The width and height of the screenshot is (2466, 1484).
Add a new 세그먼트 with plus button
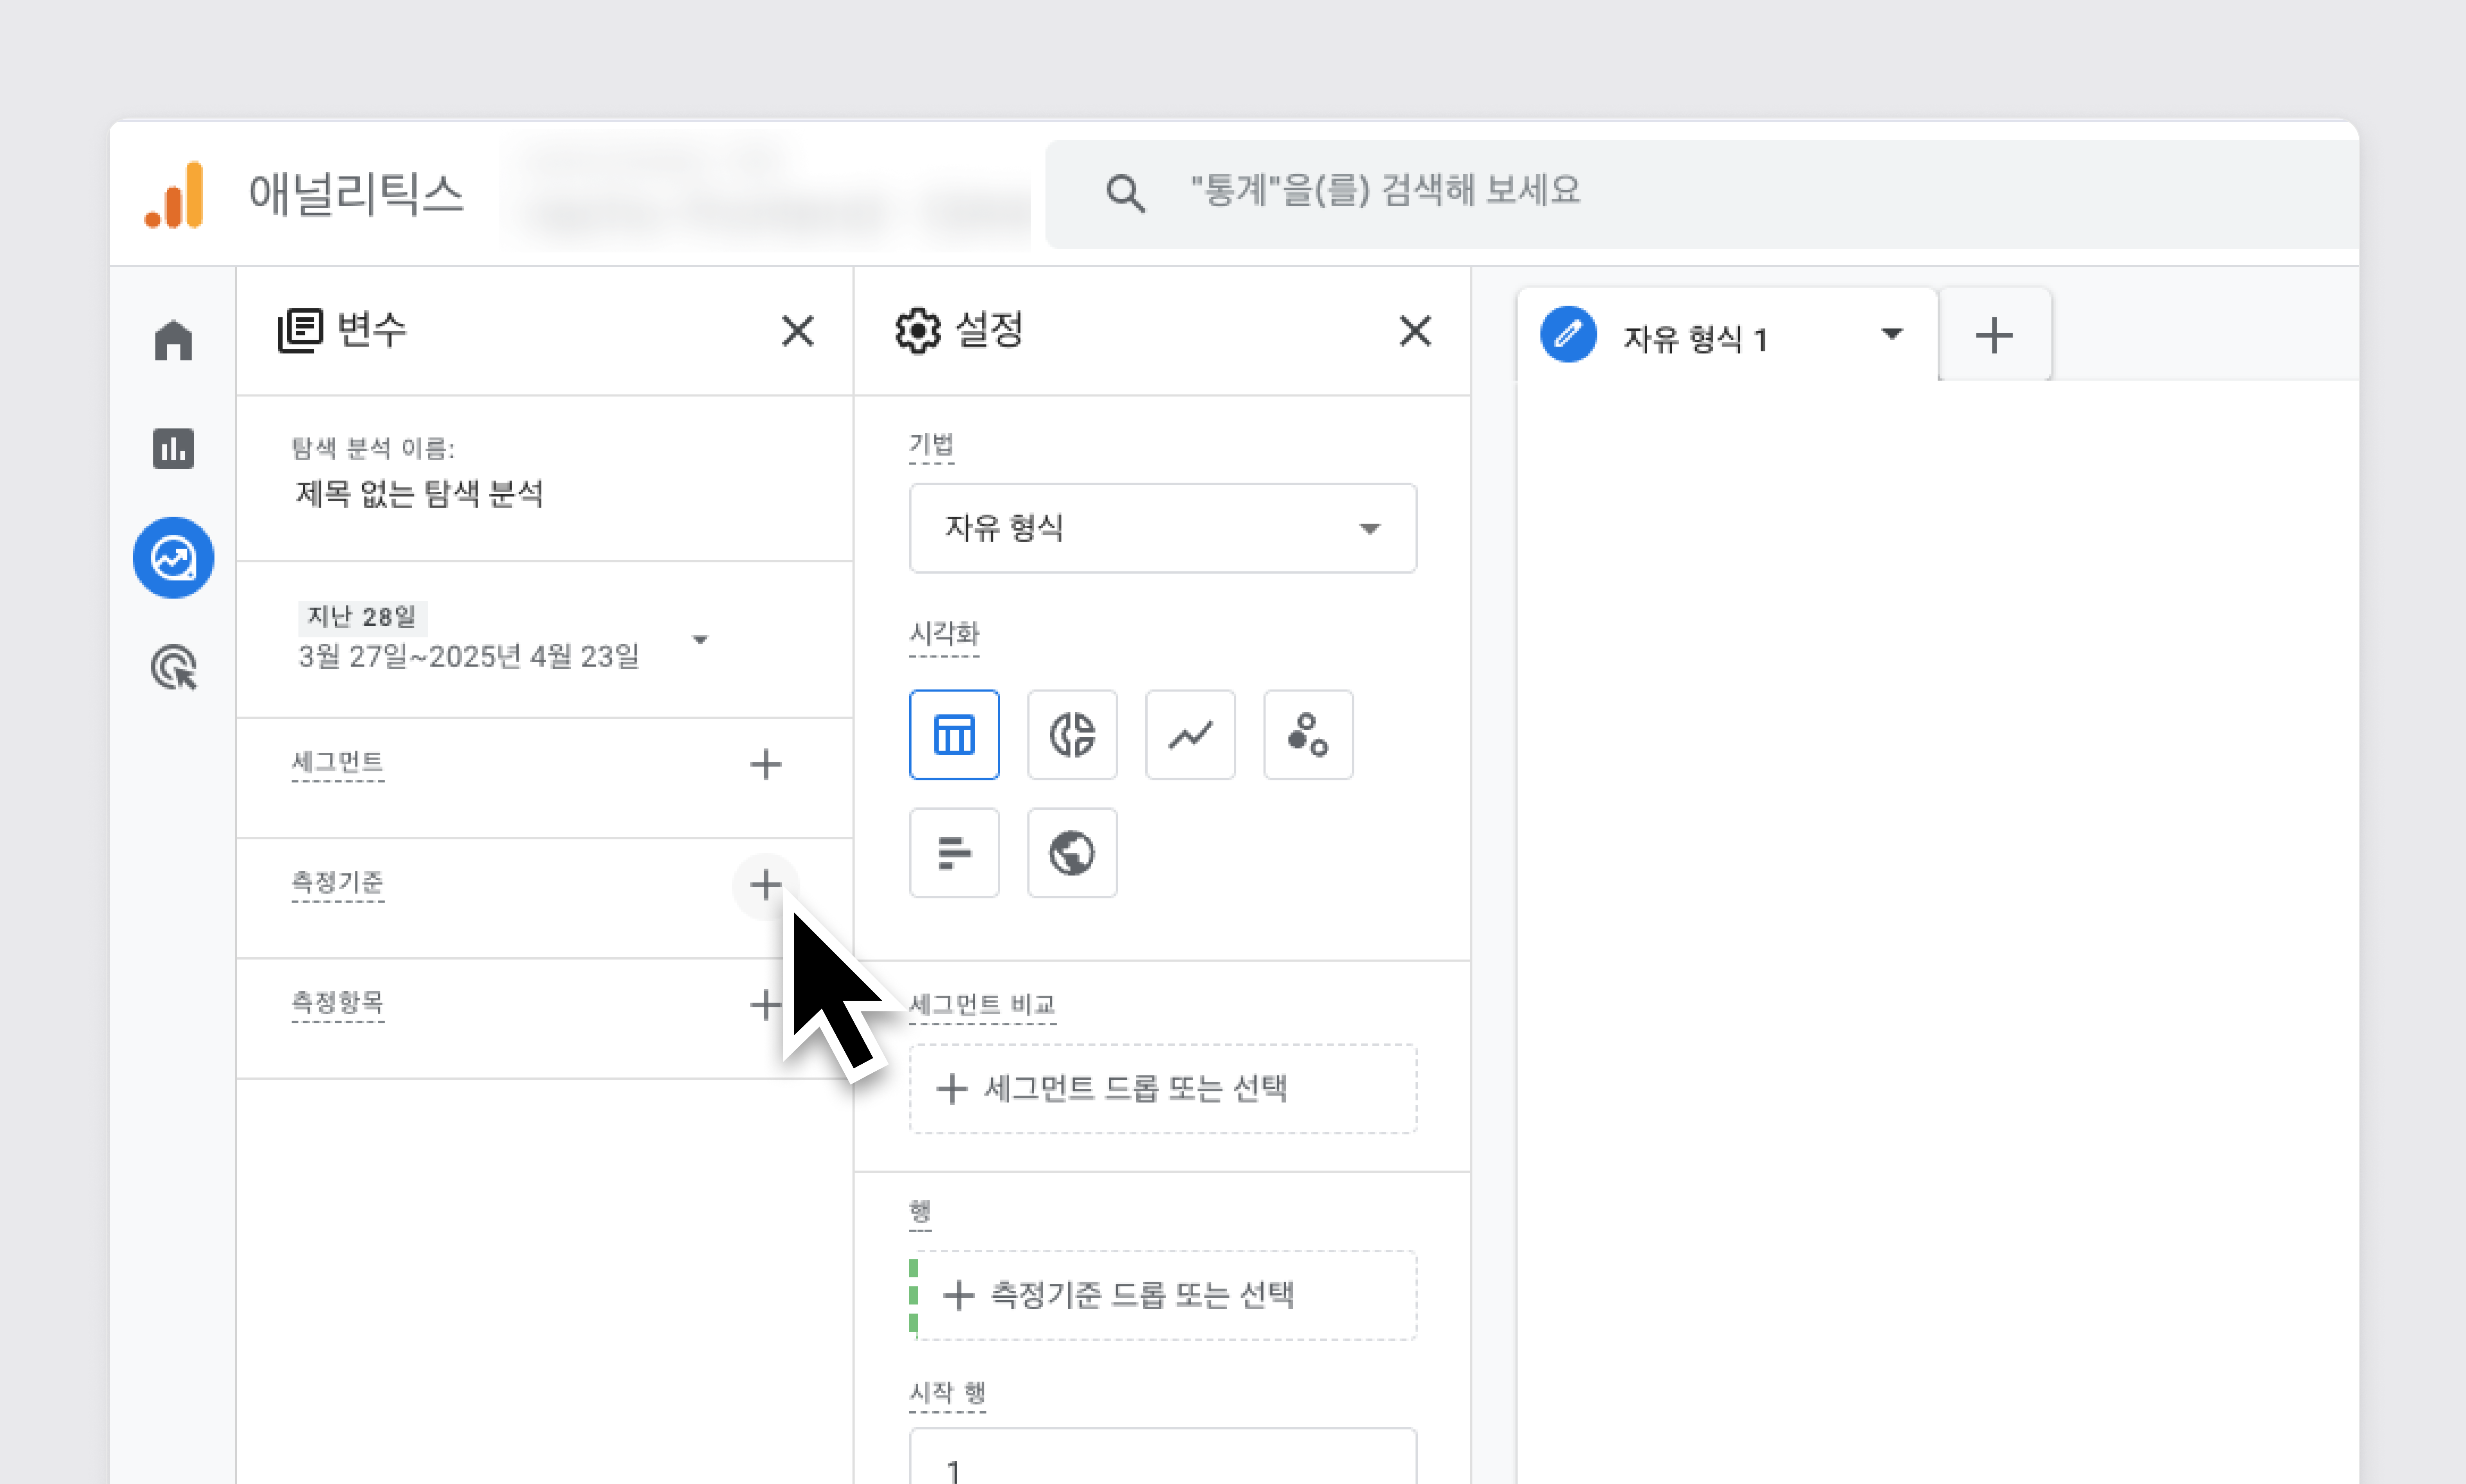tap(765, 764)
